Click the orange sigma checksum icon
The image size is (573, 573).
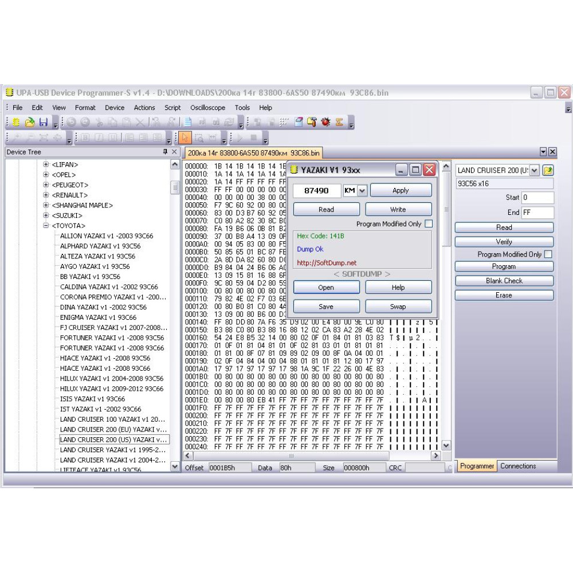[339, 122]
